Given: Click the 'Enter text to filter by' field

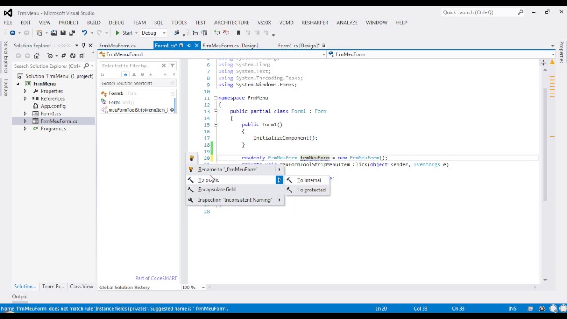Looking at the screenshot, I should [x=130, y=66].
